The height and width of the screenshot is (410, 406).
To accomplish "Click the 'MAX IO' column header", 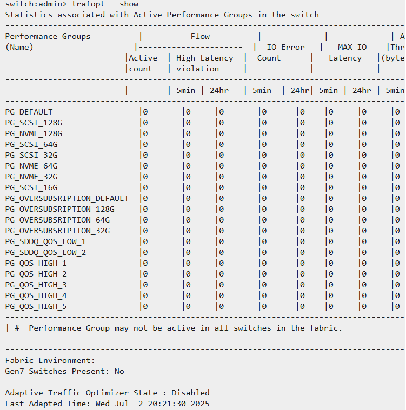I will point(352,47).
